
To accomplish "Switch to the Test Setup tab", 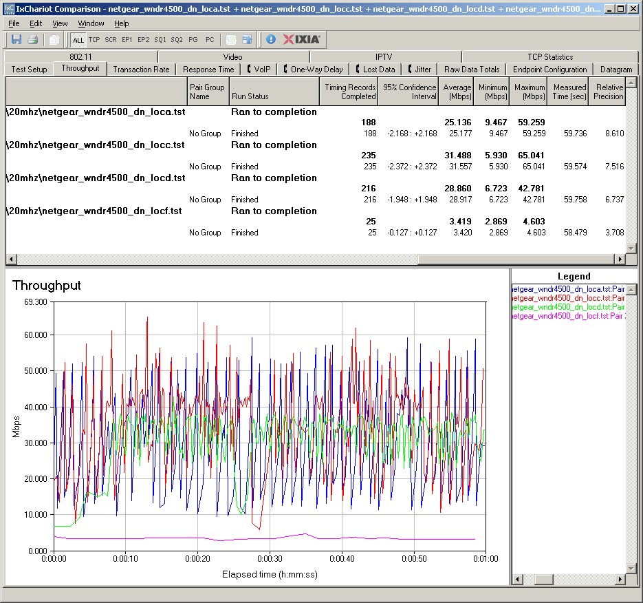I will (x=29, y=70).
